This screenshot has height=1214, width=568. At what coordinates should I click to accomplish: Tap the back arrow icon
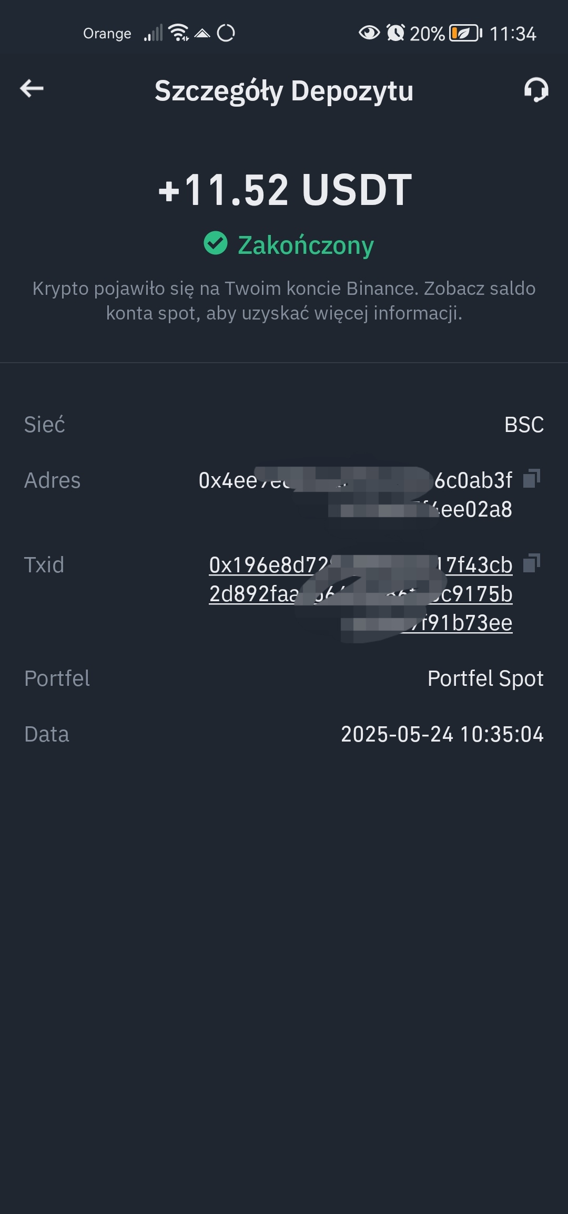pyautogui.click(x=32, y=88)
